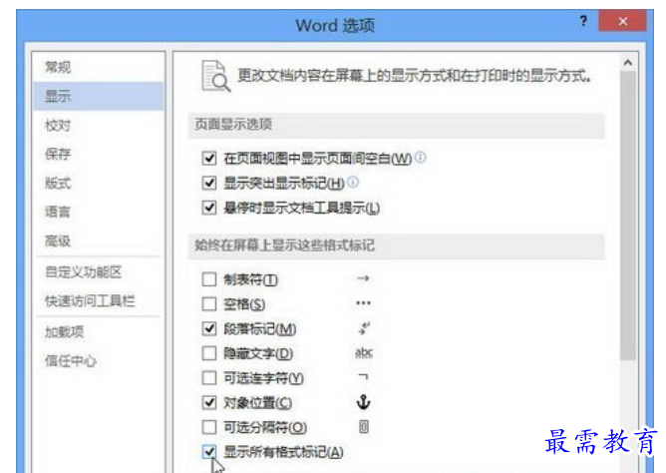Click the document magnifier icon in header

tap(215, 76)
